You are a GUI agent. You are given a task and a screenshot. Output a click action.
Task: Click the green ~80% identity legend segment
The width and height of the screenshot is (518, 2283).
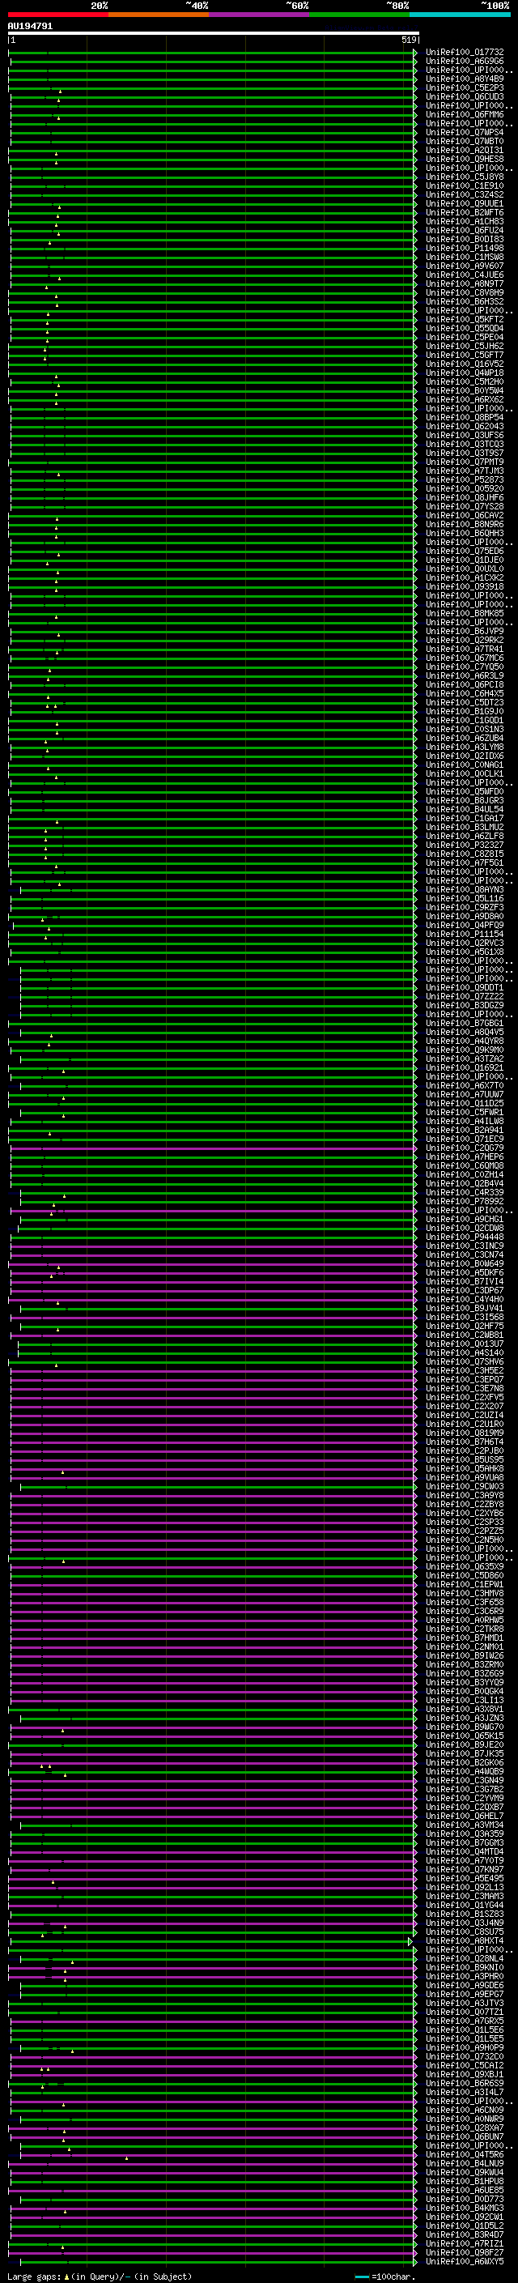(x=359, y=15)
